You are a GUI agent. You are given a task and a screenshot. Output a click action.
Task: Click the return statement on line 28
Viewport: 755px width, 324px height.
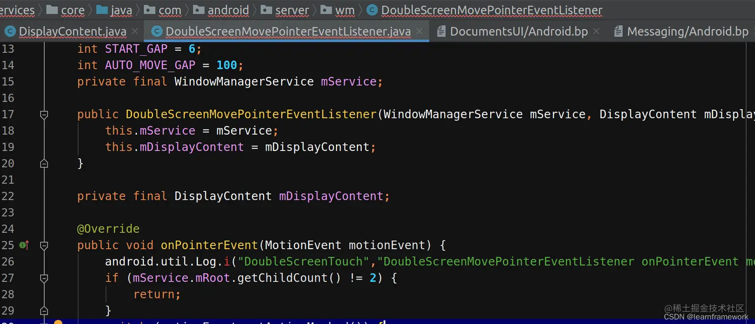click(157, 294)
